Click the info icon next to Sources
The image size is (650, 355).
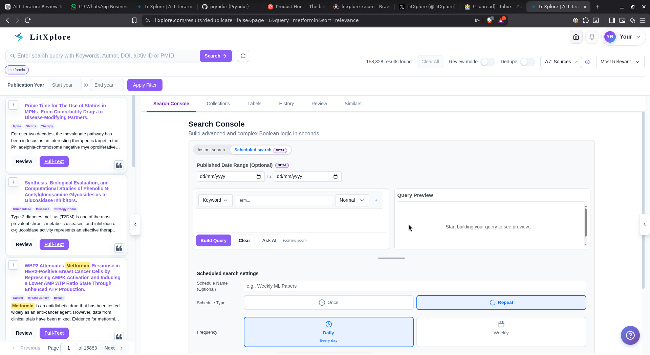pyautogui.click(x=587, y=62)
